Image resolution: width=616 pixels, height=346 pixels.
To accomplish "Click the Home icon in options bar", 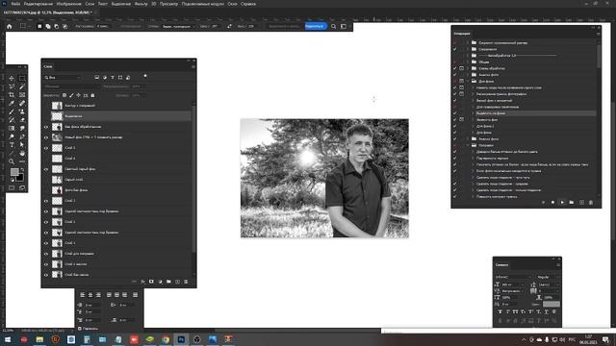I will [x=10, y=26].
